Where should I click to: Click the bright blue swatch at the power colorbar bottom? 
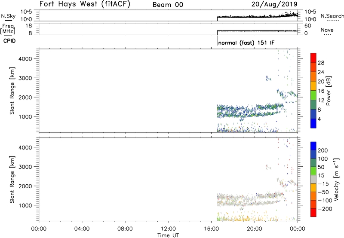[x=313, y=123]
